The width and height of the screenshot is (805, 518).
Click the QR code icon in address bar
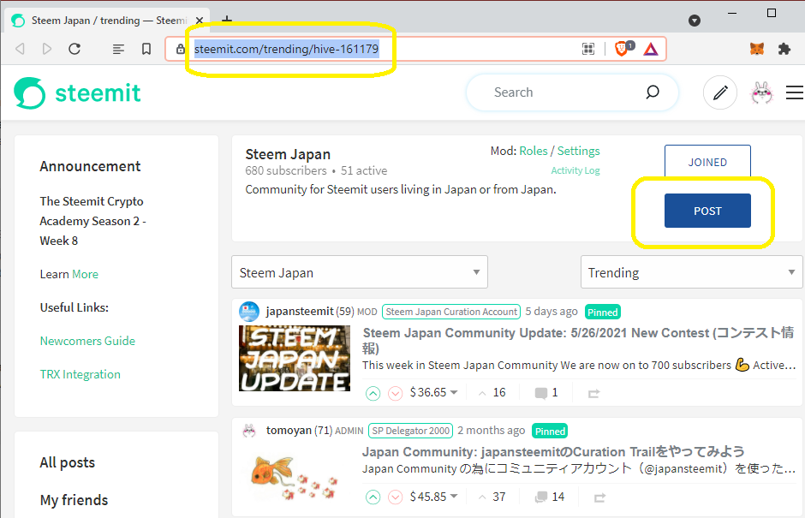(x=588, y=49)
